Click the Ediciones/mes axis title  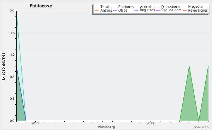pyautogui.click(x=4, y=66)
